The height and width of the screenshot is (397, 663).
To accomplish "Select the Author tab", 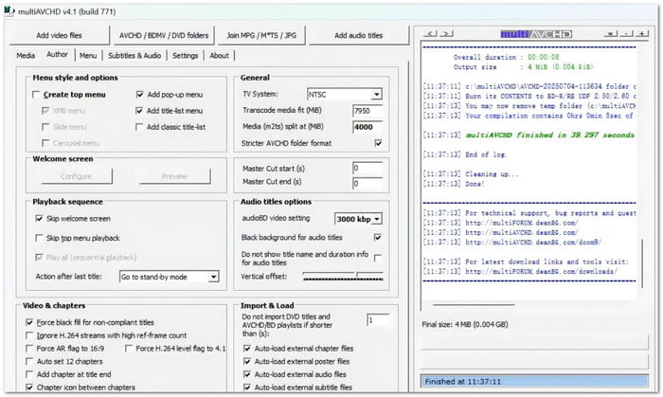I will click(x=57, y=55).
